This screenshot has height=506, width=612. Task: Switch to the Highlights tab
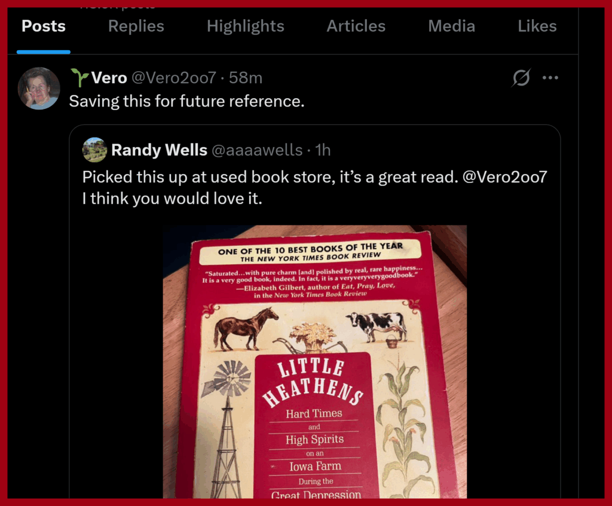point(246,26)
